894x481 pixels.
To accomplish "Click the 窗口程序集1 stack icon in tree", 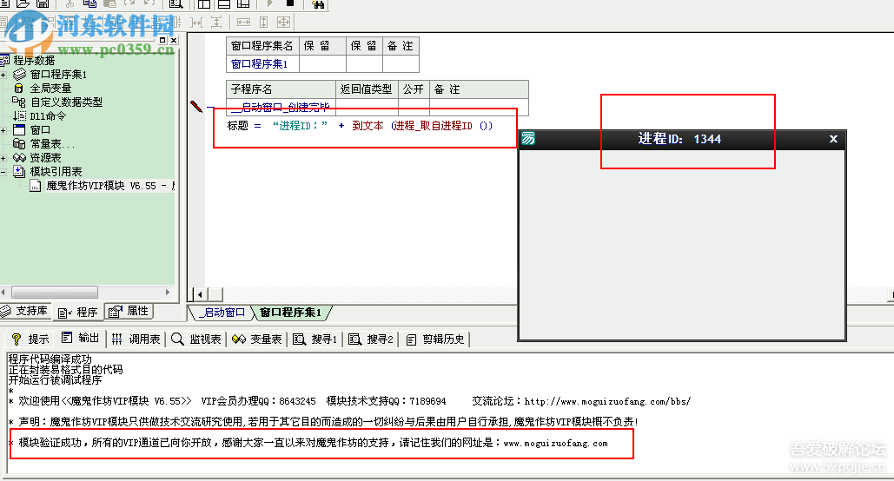I will point(19,74).
